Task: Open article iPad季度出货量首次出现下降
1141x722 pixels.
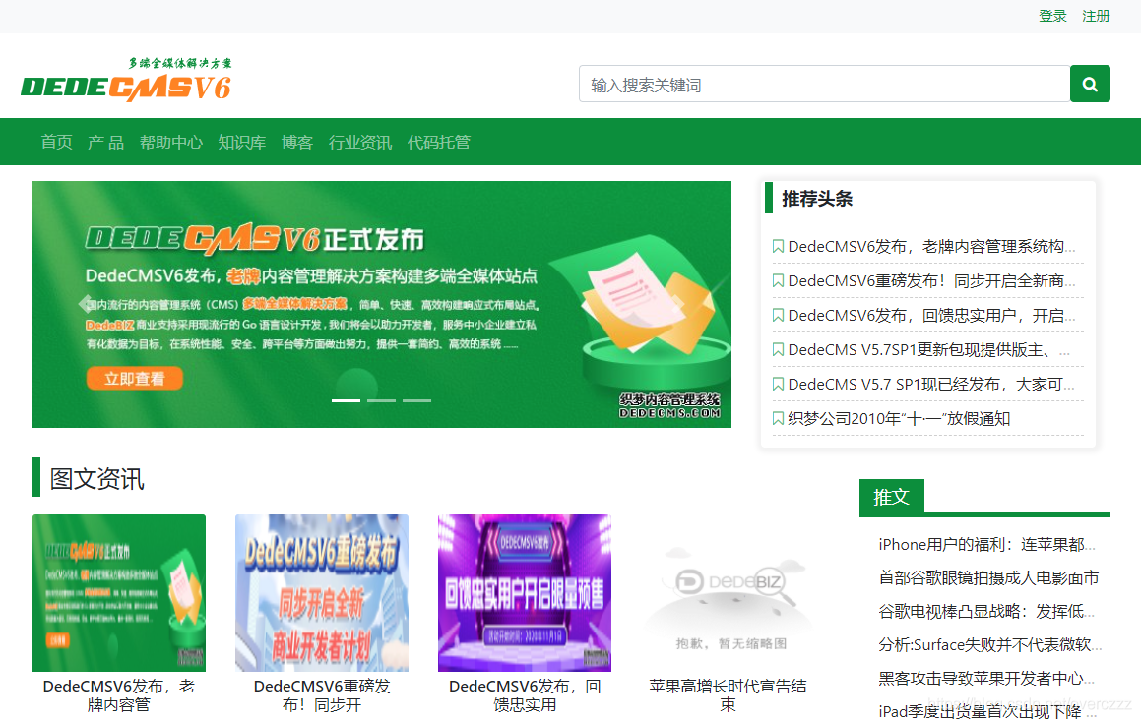Action: [986, 712]
